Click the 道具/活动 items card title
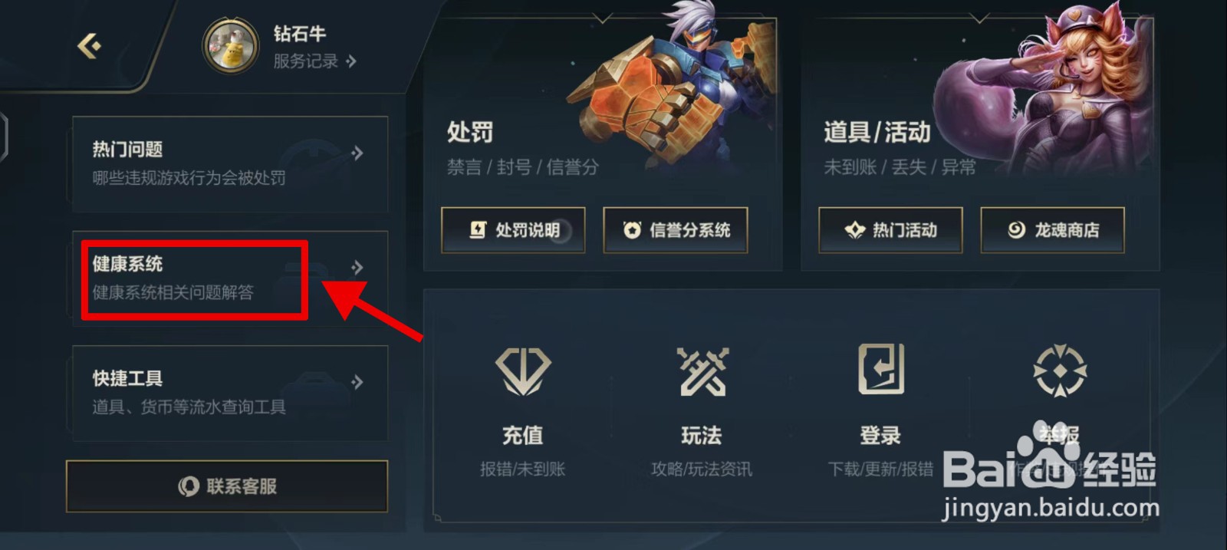 point(877,132)
